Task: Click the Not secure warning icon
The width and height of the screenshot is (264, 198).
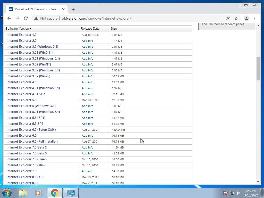Action: 36,18
